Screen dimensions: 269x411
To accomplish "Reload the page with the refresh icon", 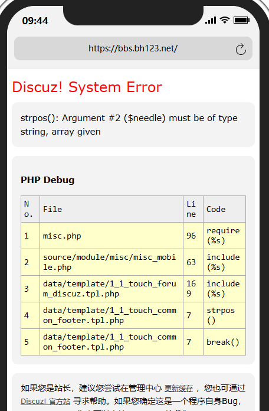I will [x=241, y=49].
